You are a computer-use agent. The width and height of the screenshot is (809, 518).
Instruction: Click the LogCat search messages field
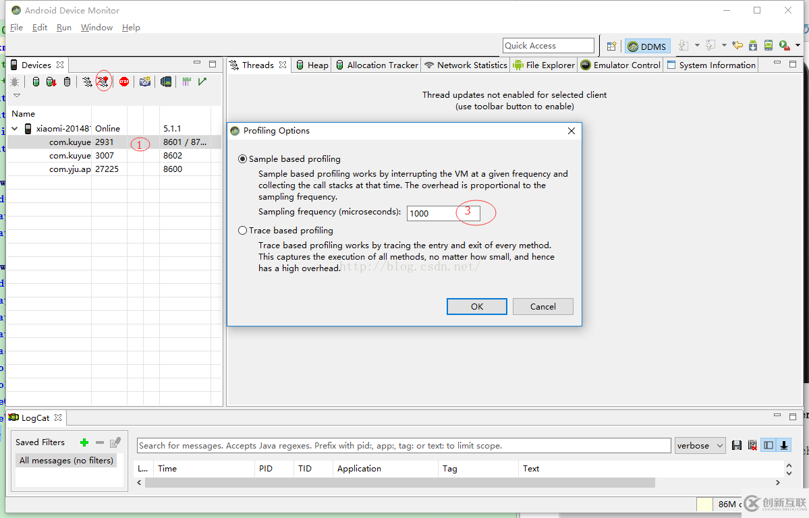pos(404,446)
